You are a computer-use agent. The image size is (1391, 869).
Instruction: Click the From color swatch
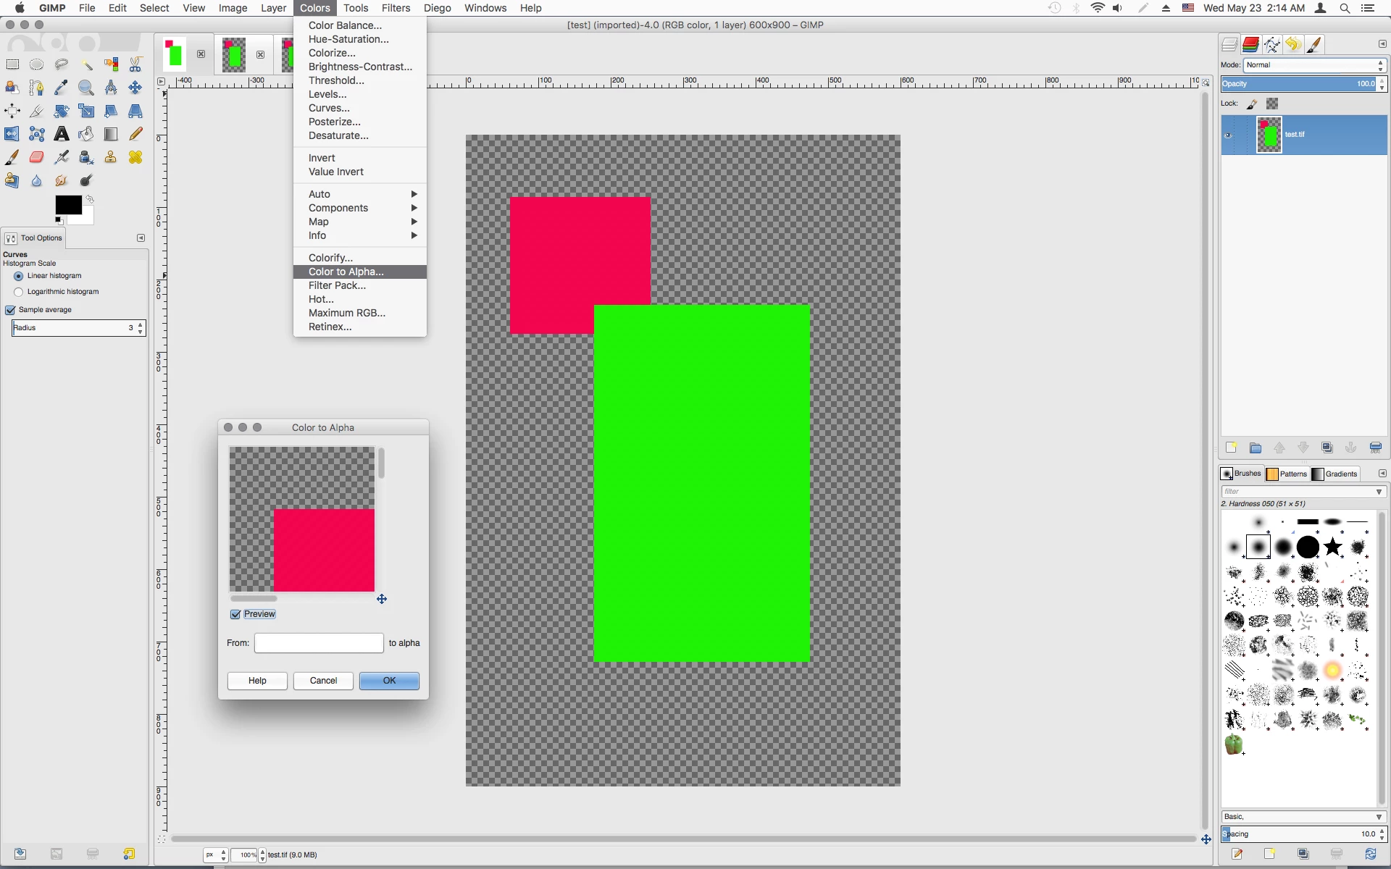tap(319, 643)
